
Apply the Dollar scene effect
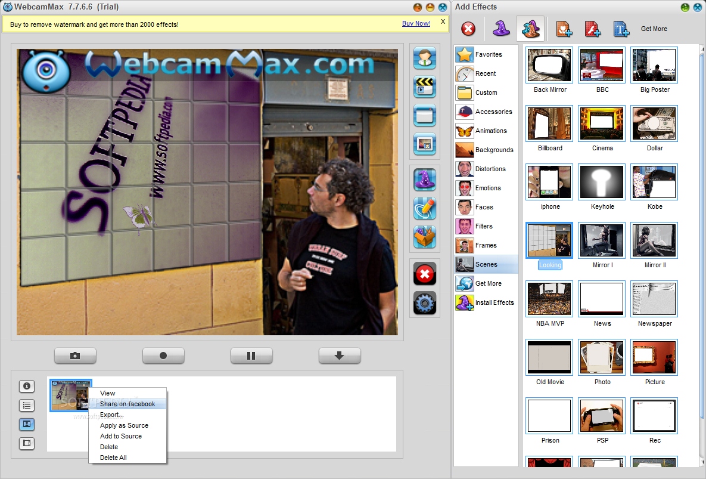654,124
